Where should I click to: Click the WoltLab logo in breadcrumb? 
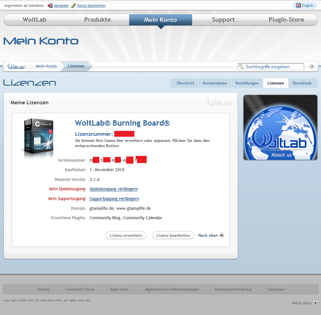coord(17,66)
